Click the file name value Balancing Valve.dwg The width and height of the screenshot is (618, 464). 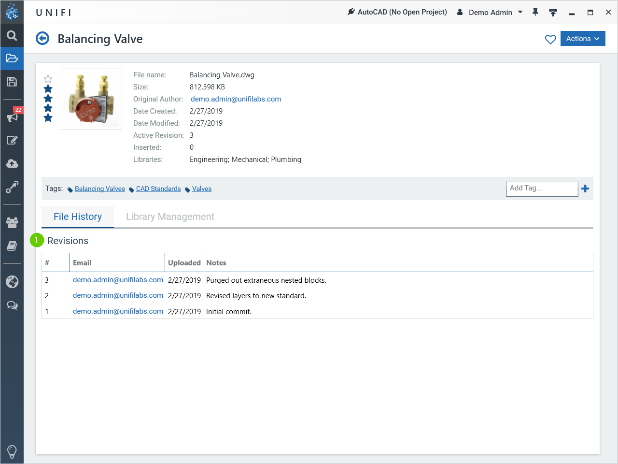222,75
